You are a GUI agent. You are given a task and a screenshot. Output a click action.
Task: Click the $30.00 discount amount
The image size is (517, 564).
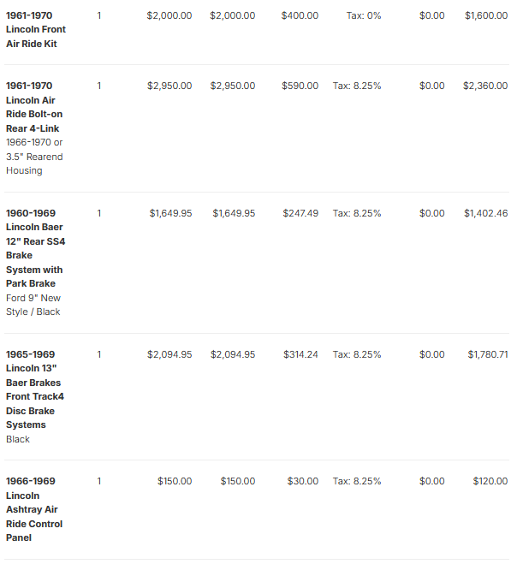[302, 481]
